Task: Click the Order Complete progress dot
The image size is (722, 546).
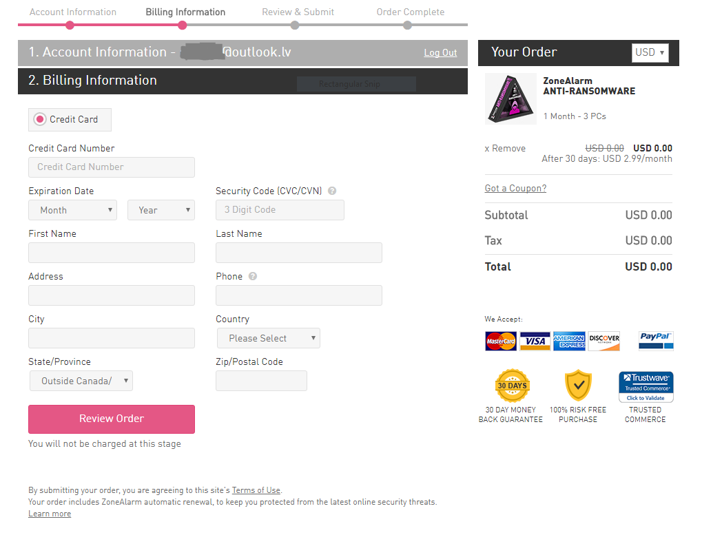Action: (x=408, y=25)
